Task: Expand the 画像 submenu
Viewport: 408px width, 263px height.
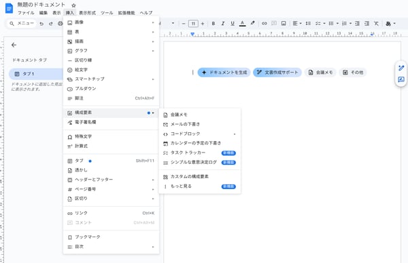Action: coord(111,22)
